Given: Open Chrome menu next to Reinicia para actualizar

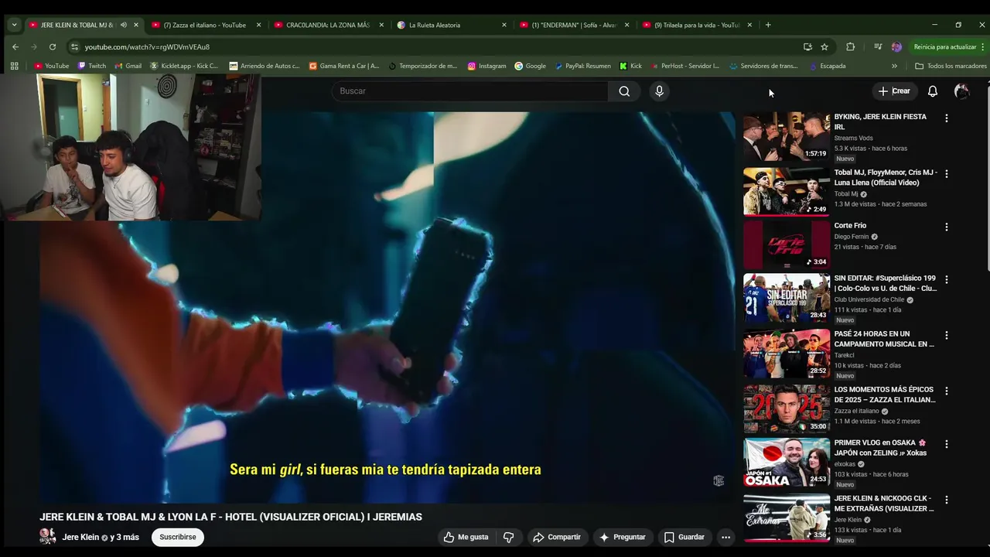Looking at the screenshot, I should (x=983, y=46).
